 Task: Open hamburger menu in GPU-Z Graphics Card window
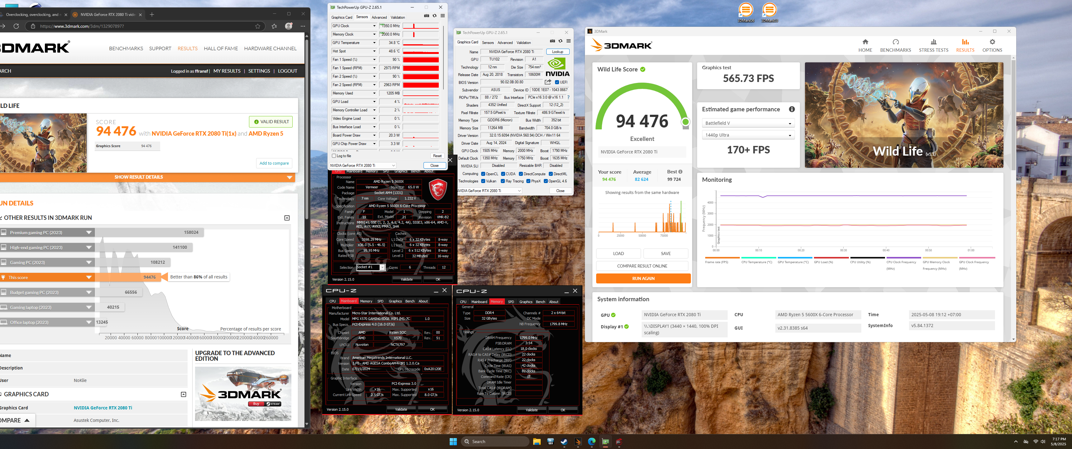pos(568,41)
